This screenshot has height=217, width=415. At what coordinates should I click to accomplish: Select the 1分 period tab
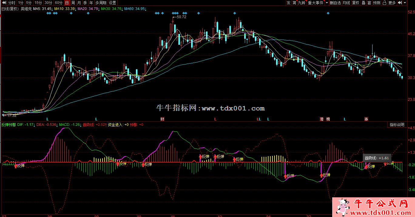21,3
